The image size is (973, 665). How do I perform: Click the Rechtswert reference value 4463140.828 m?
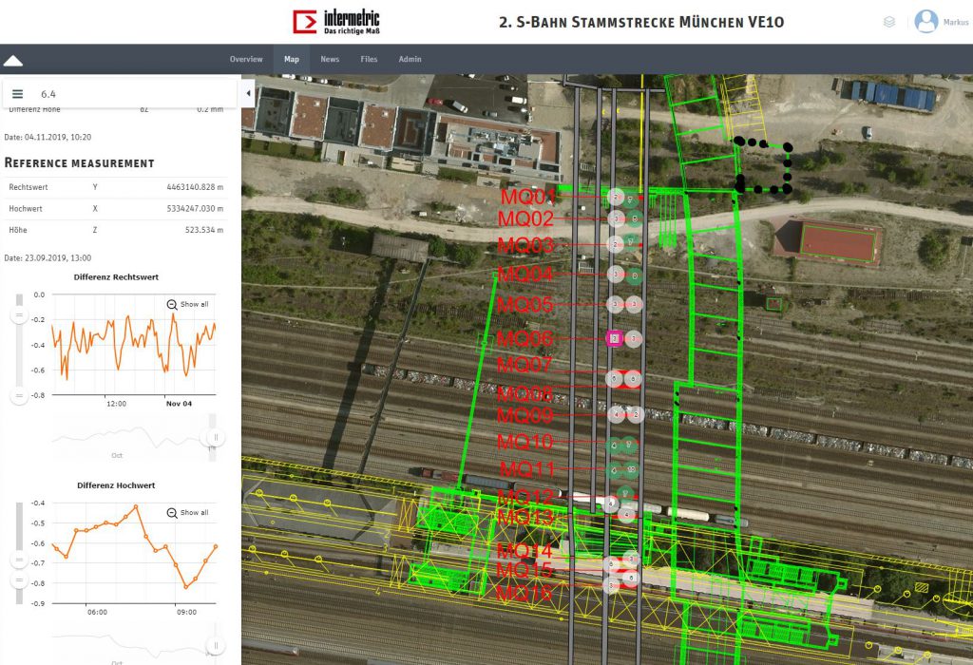[x=195, y=187]
